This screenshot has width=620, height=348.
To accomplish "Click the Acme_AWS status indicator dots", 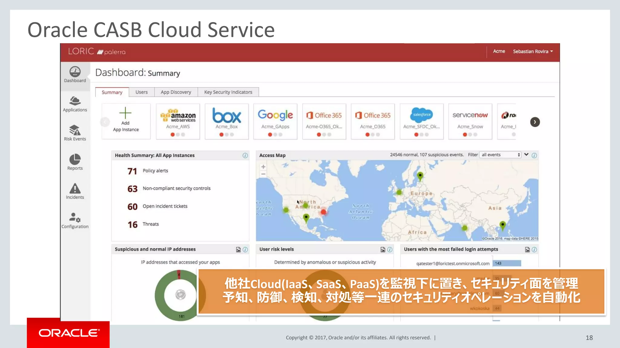I will pos(178,135).
